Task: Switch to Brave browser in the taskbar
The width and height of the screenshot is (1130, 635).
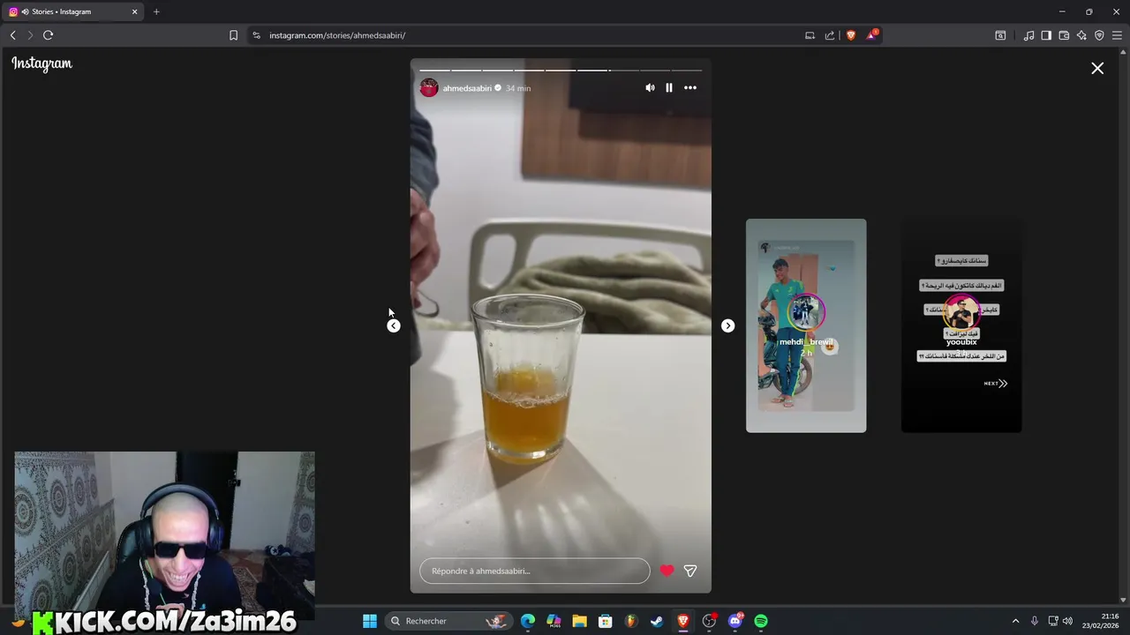Action: 683,621
